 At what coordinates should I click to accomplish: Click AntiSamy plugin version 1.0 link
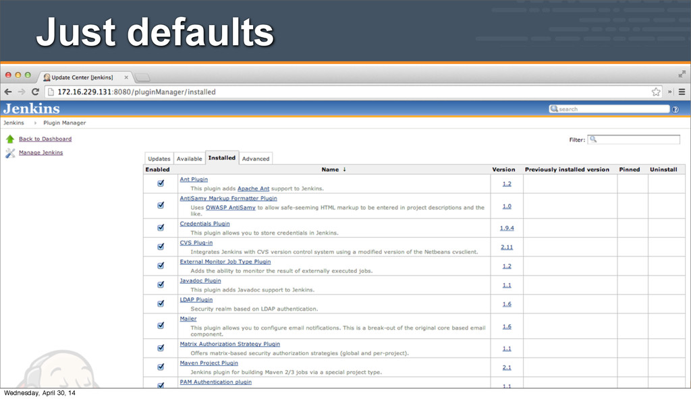(x=507, y=206)
